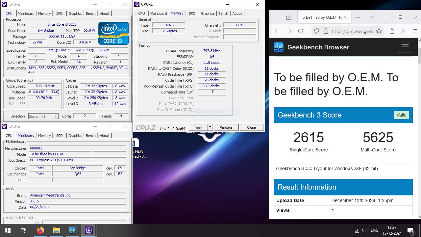List all Firefox tabs dropdown
421x237 pixels.
point(371,17)
